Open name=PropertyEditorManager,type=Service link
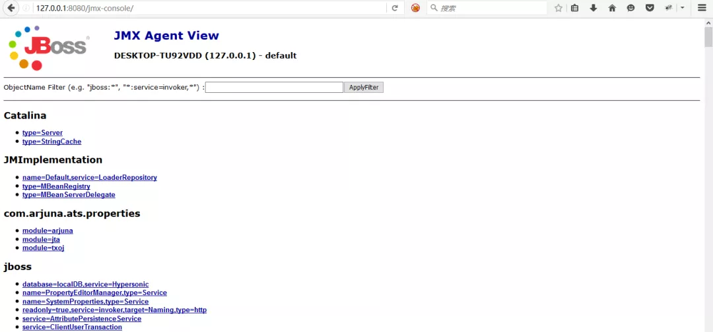This screenshot has width=713, height=332. 94,293
